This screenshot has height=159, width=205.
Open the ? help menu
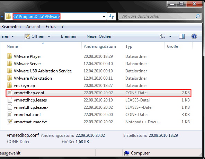click(62, 27)
